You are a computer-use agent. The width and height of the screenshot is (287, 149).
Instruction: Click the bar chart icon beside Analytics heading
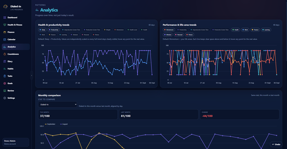click(37, 10)
